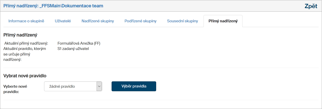This screenshot has height=109, width=322.
Task: Click the header title prefix Přímý nadřízený:
Action: 21,6
